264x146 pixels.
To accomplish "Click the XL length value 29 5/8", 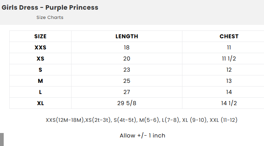I will point(126,103).
